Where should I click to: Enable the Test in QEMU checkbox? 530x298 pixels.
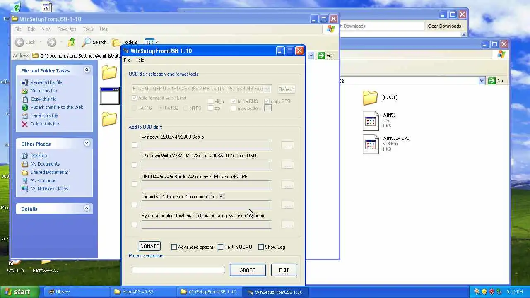click(x=220, y=247)
